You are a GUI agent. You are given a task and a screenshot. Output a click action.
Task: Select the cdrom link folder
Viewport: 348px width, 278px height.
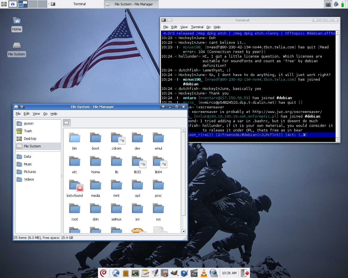(x=117, y=141)
